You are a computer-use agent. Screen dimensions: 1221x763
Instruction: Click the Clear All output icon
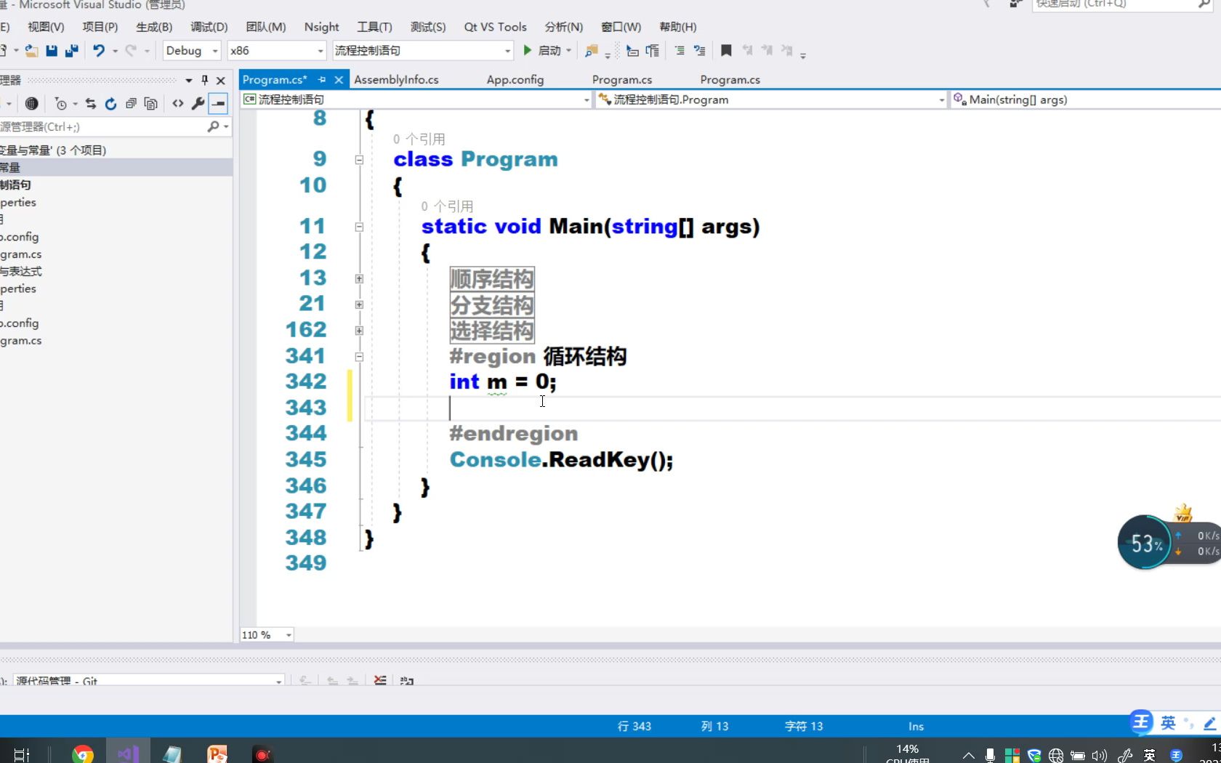coord(380,681)
